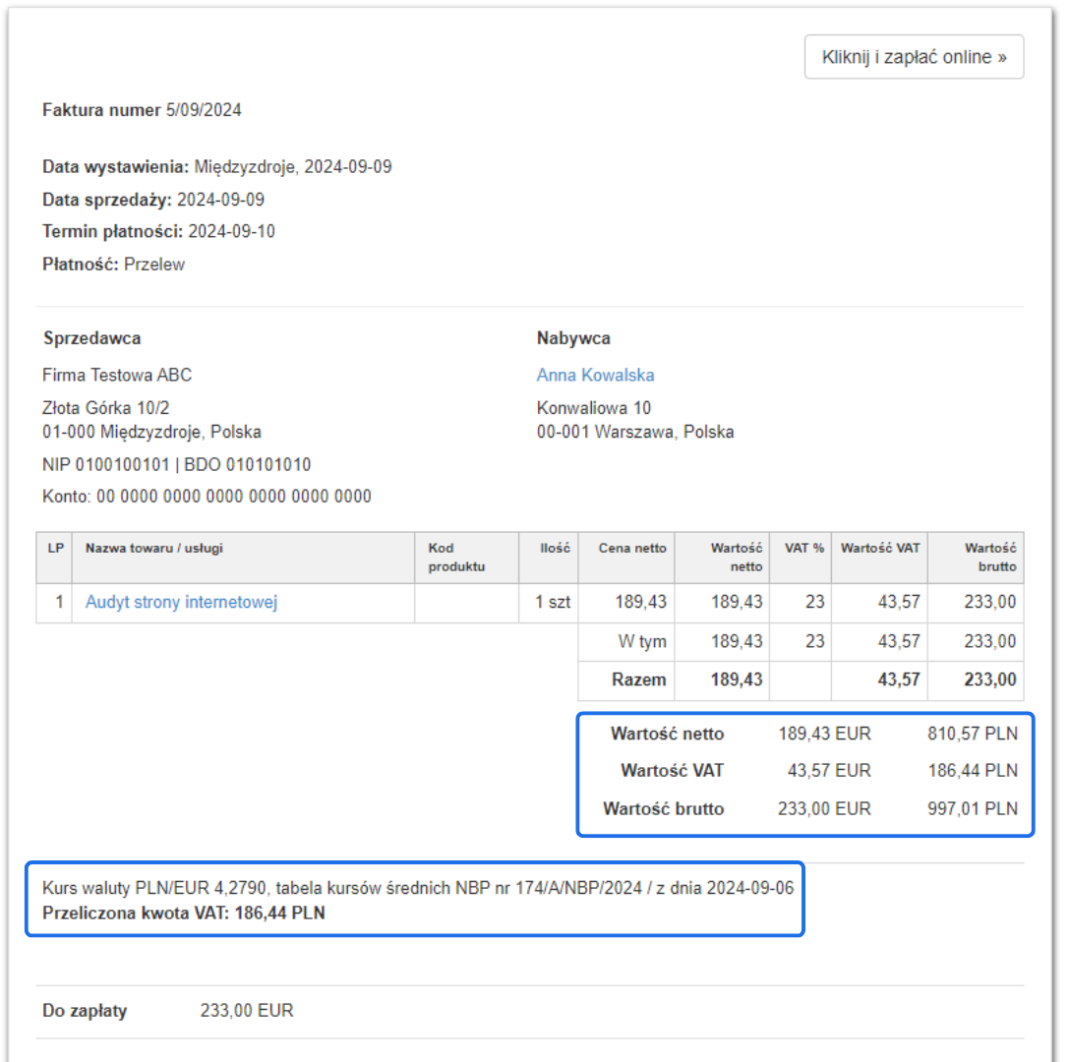Click the 'Ilość' column header
Image resolution: width=1069 pixels, height=1062 pixels.
tap(555, 548)
